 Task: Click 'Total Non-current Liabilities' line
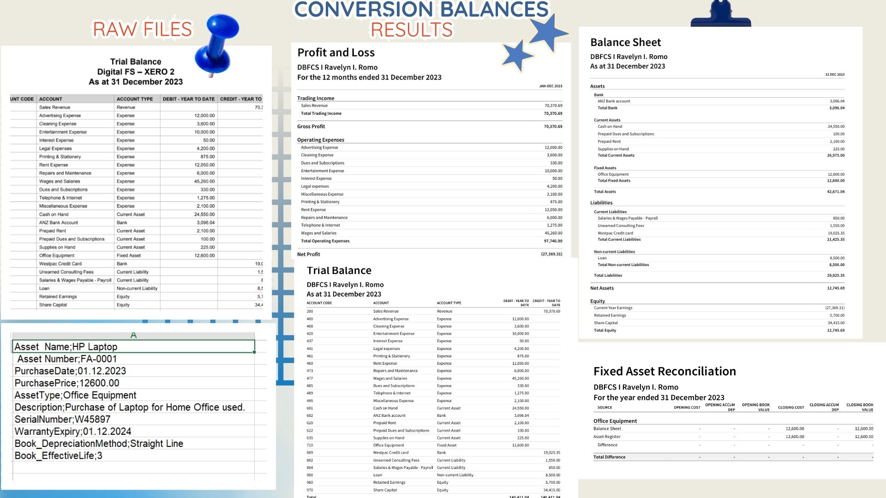[x=719, y=265]
